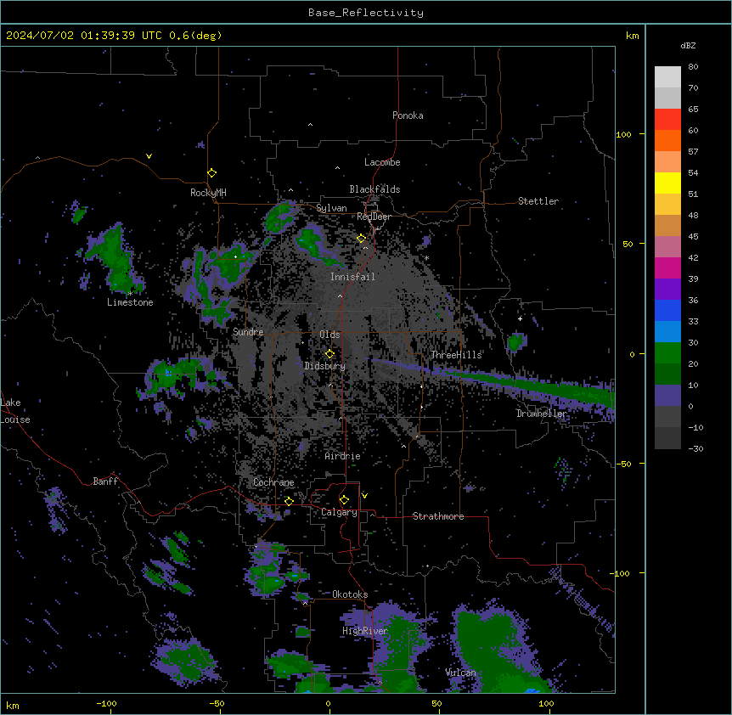Pick the red 65 dBZ legend swatch
732x715 pixels.
click(x=667, y=119)
